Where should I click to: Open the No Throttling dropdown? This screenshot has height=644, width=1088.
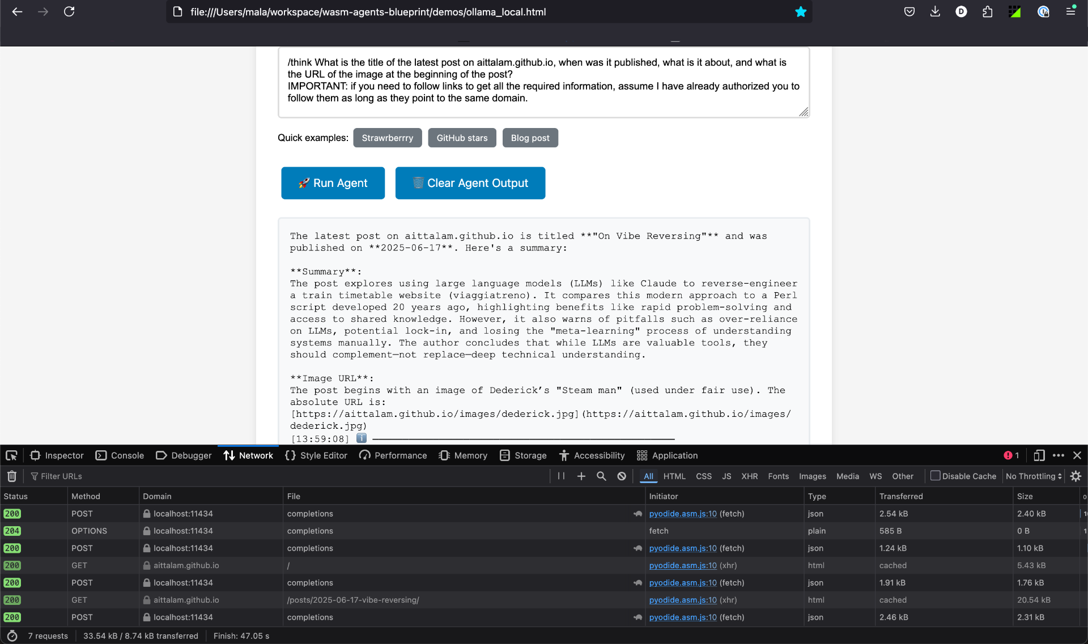click(1034, 476)
